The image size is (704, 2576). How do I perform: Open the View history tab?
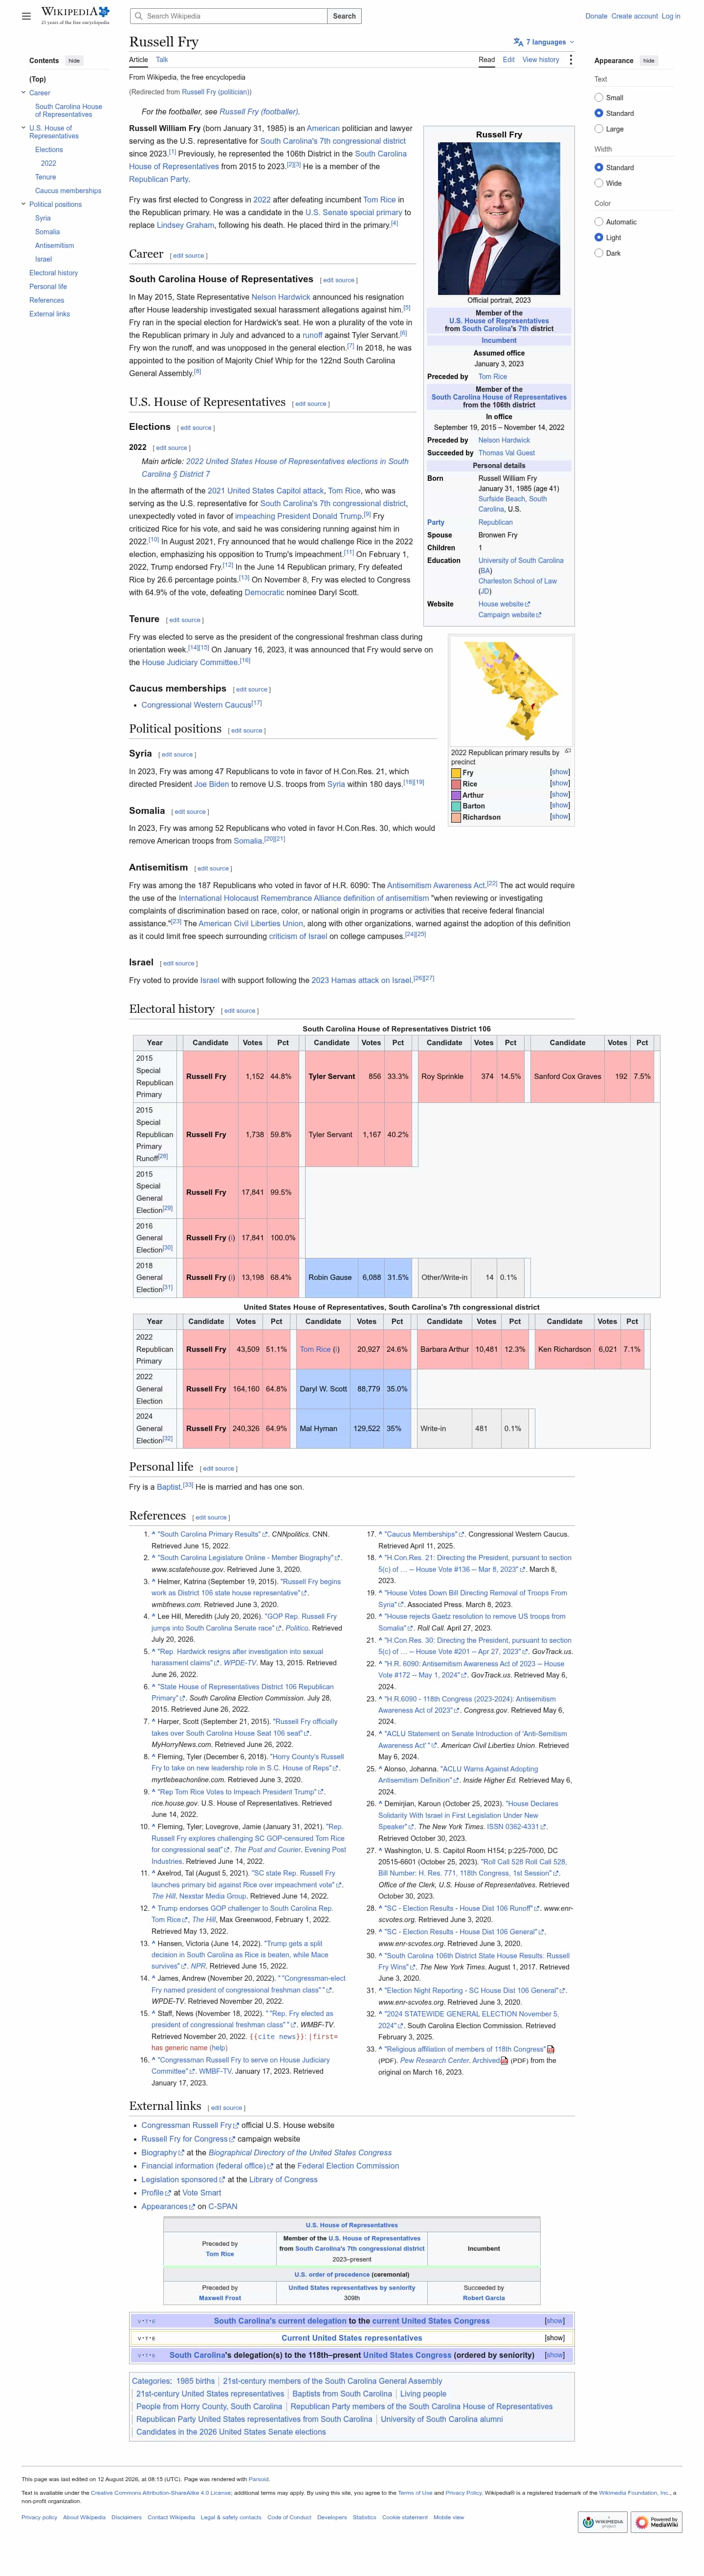pos(541,60)
